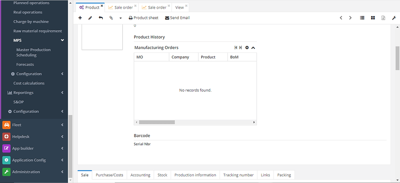
Task: Sort by the BoM column header
Action: 242,57
